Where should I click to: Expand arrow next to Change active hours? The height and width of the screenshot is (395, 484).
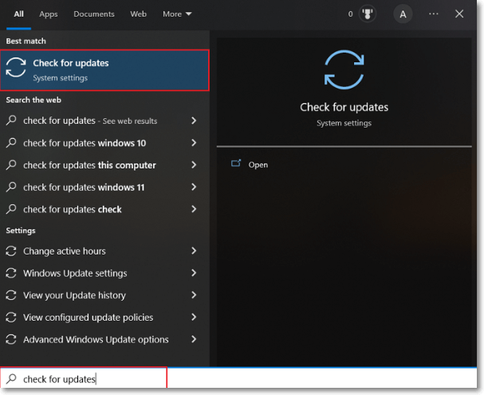click(x=194, y=251)
